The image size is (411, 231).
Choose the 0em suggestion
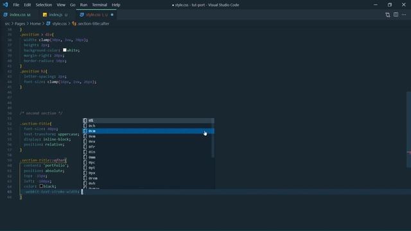pyautogui.click(x=148, y=136)
